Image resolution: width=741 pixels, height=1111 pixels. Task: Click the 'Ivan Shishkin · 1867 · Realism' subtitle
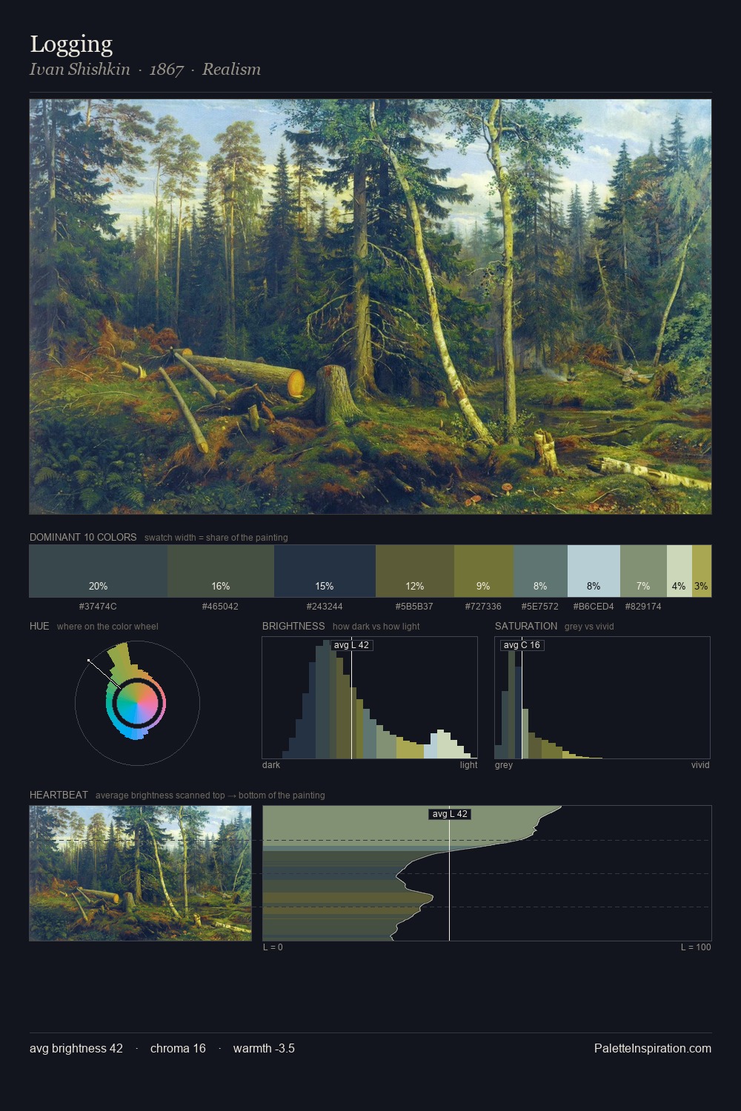pos(145,70)
